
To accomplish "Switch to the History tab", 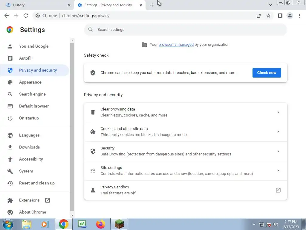I will click(x=37, y=5).
